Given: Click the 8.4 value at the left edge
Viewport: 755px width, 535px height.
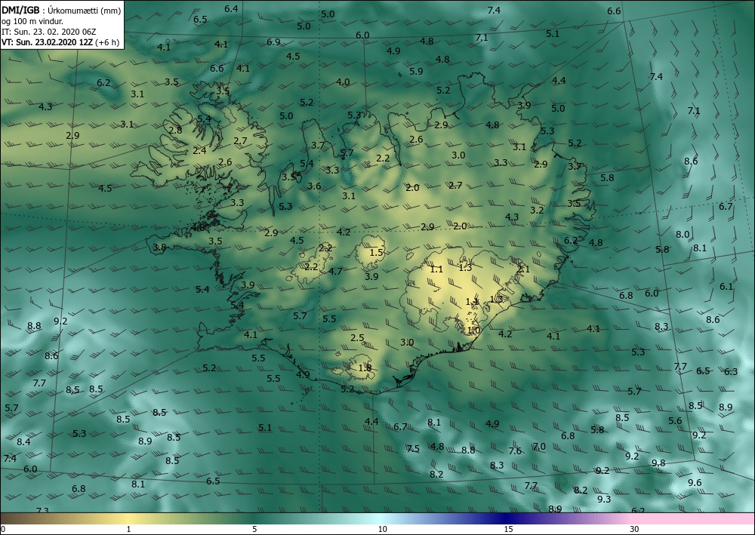Looking at the screenshot, I should pos(23,442).
